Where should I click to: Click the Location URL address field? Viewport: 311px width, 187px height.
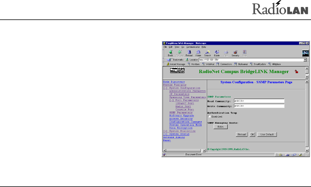[251, 60]
